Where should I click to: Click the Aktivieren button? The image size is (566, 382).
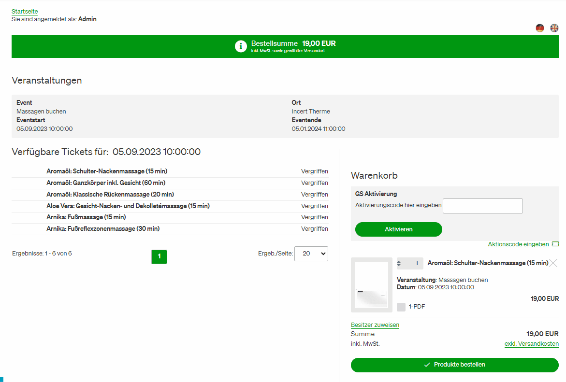pos(398,229)
